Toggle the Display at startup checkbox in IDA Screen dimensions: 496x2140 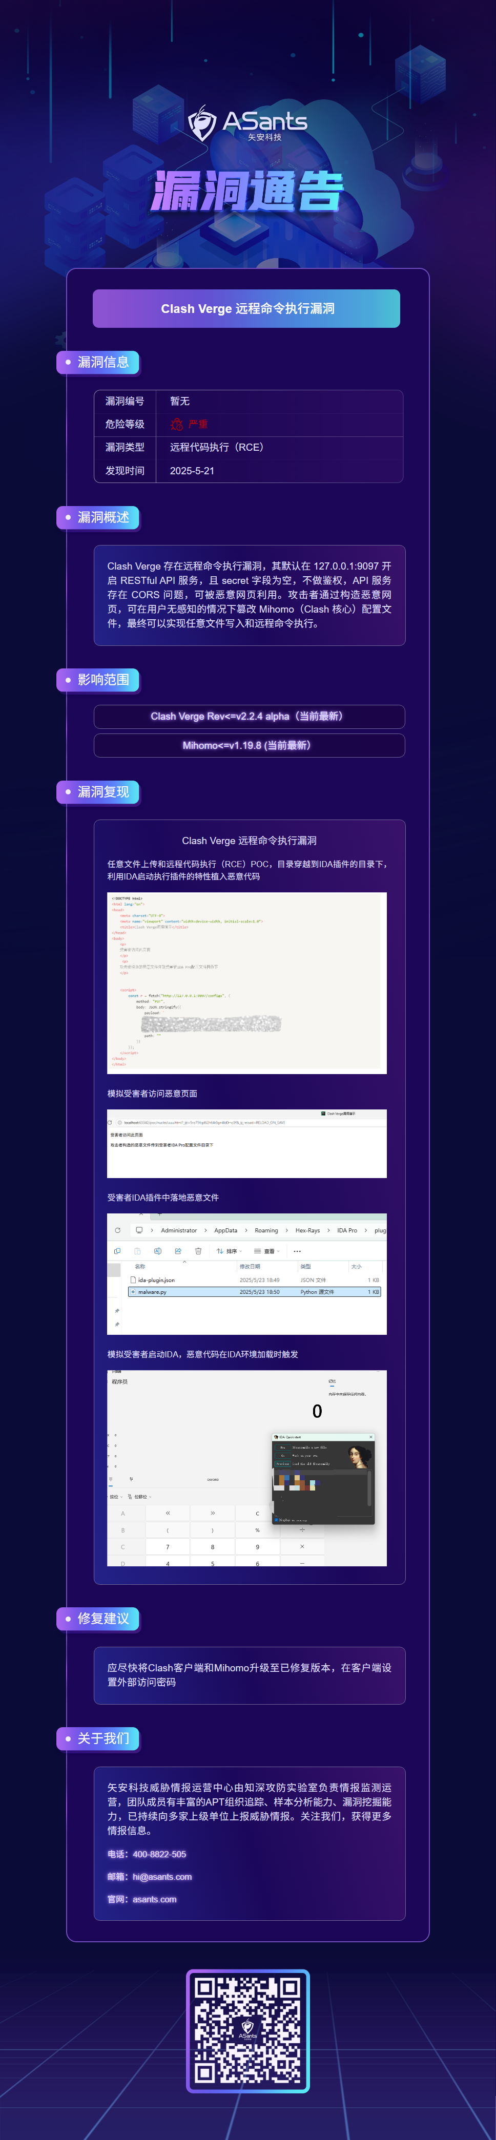[x=277, y=1519]
